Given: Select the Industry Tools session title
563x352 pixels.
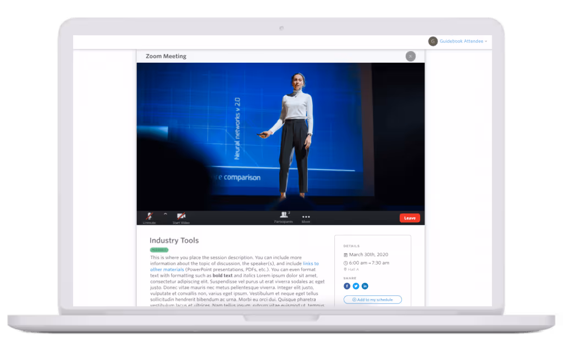Looking at the screenshot, I should (174, 240).
